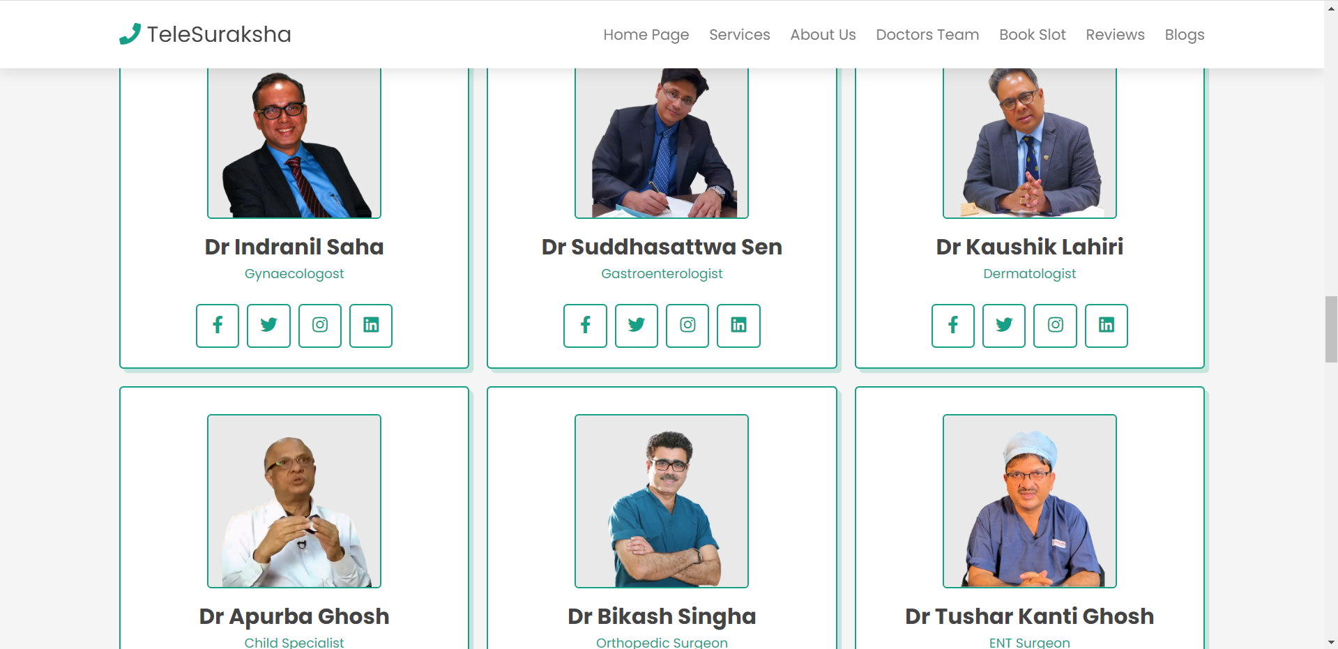Viewport: 1338px width, 649px height.
Task: Click the TeleSuraksha phone logo
Action: 130,34
